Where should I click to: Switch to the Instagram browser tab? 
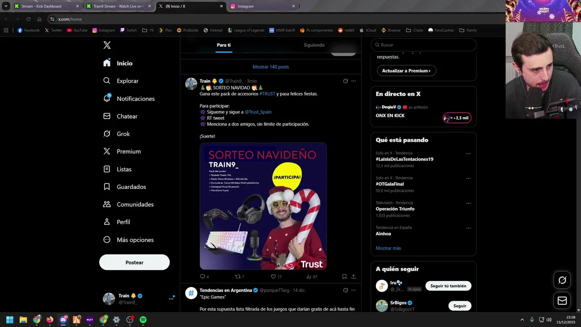tap(262, 6)
